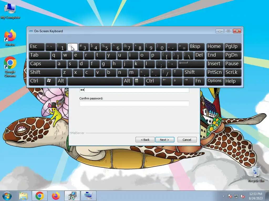Select the On-Screen Keyboard taskbar item
Viewport: 269px width, 201px height.
click(x=88, y=196)
